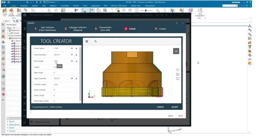Screen dimensions: 258x137
Task: Expand the Cameras tree node
Action: pos(7,33)
